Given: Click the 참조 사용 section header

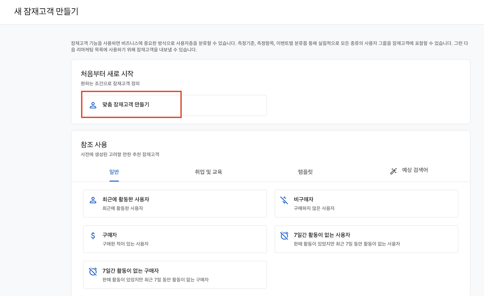Looking at the screenshot, I should point(94,144).
